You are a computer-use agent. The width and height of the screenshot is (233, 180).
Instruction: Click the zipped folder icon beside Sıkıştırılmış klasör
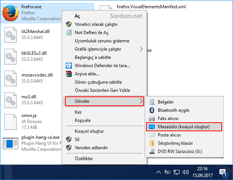(152, 143)
